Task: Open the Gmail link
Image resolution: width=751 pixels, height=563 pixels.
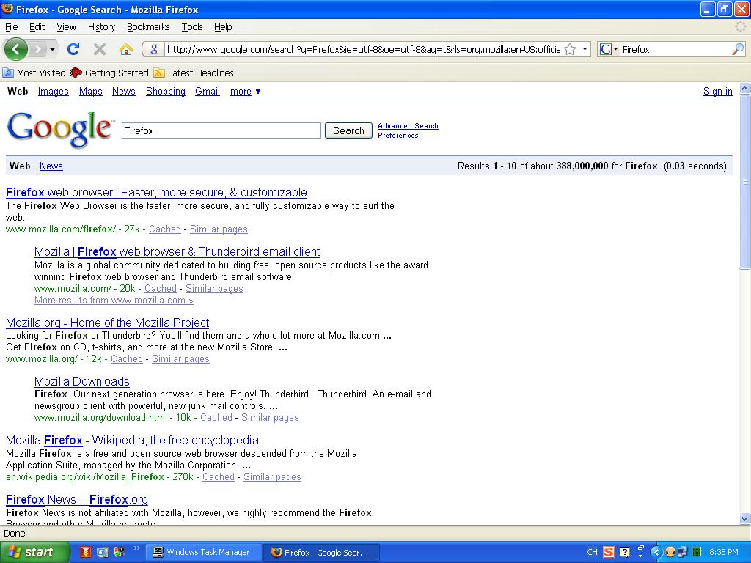Action: click(208, 92)
